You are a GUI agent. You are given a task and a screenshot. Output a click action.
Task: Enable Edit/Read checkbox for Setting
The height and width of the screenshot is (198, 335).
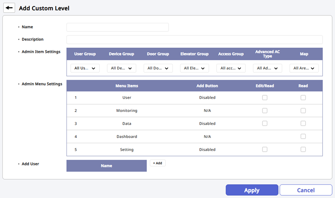pyautogui.click(x=265, y=149)
